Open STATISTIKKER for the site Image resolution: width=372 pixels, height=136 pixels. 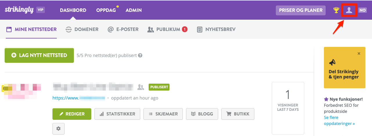click(x=117, y=114)
